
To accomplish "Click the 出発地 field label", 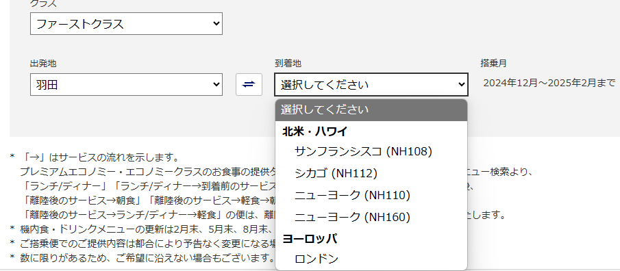I will pyautogui.click(x=43, y=63).
